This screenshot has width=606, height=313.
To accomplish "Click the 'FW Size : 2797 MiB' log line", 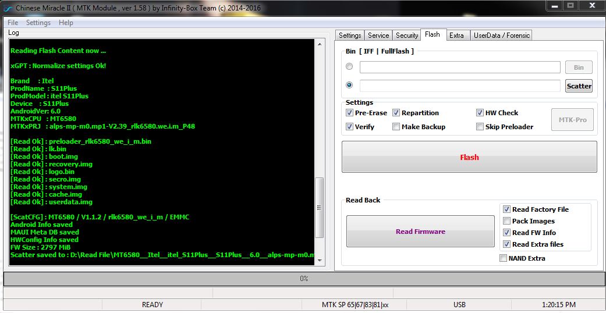I will (x=41, y=247).
